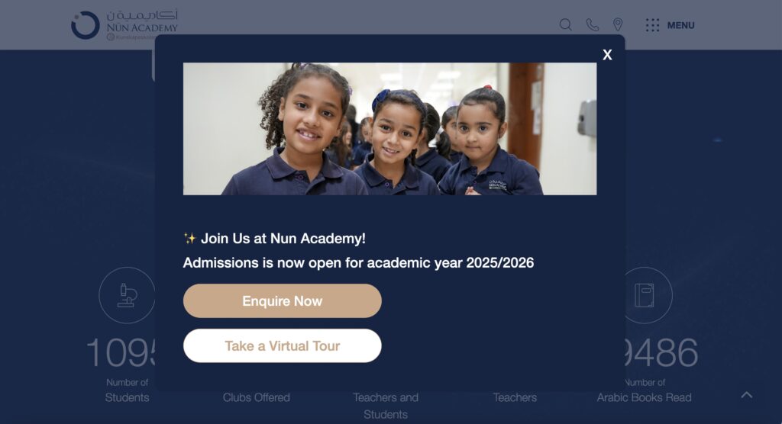Viewport: 782px width, 424px height.
Task: Select the Arabic Books Read label
Action: (x=645, y=397)
